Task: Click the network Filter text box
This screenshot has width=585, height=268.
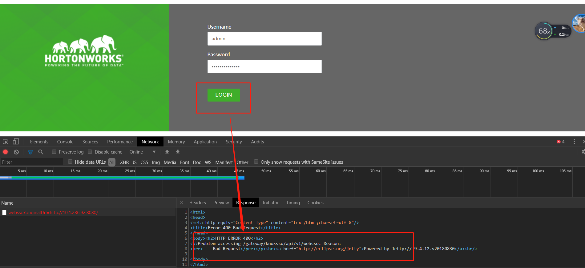Action: tap(32, 162)
